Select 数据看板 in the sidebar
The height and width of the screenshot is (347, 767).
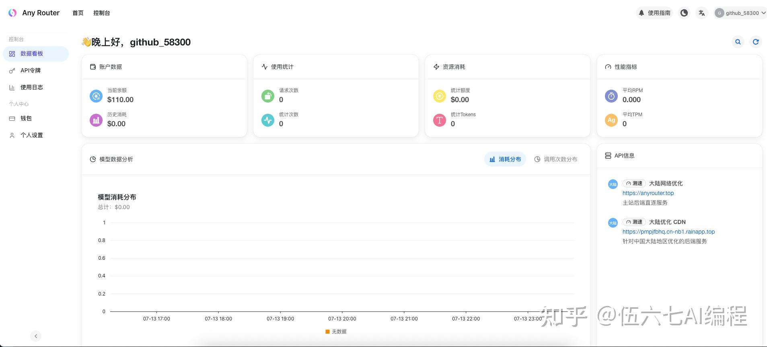pyautogui.click(x=36, y=54)
